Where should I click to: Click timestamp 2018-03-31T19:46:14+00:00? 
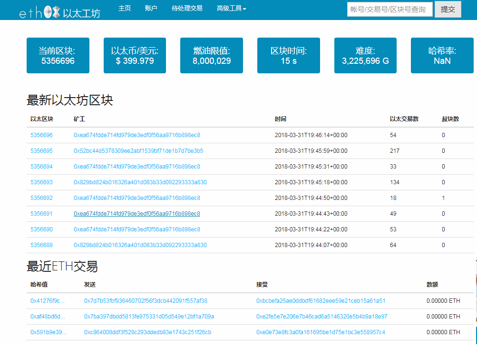(x=311, y=135)
